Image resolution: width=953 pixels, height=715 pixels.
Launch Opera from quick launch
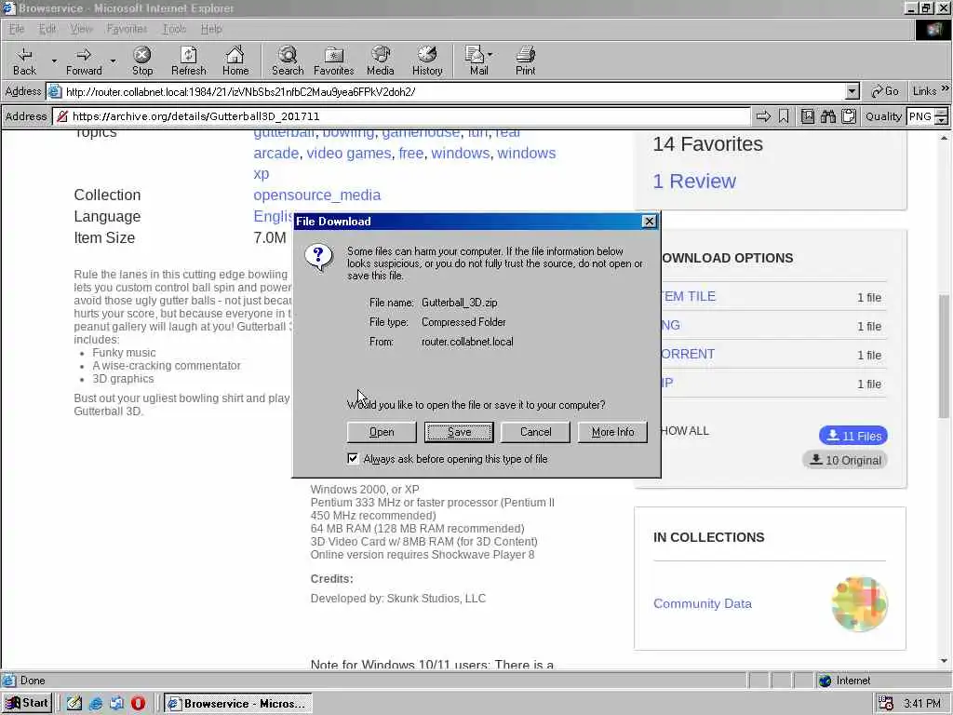pos(138,704)
